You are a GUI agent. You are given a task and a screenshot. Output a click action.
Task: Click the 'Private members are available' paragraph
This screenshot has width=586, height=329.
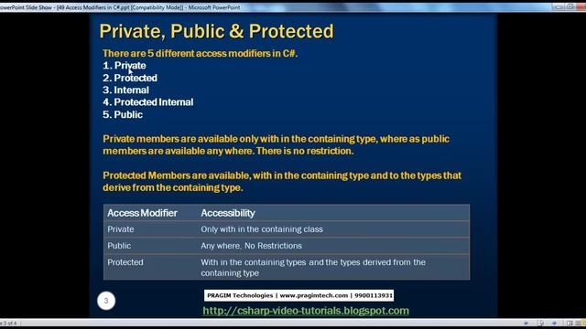pyautogui.click(x=277, y=144)
